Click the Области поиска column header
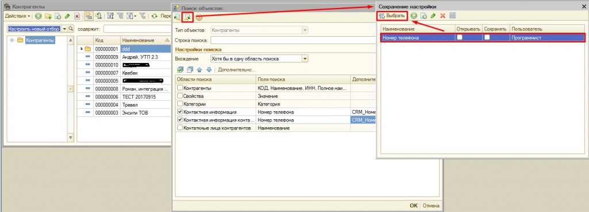This screenshot has height=212, width=589. pyautogui.click(x=215, y=79)
